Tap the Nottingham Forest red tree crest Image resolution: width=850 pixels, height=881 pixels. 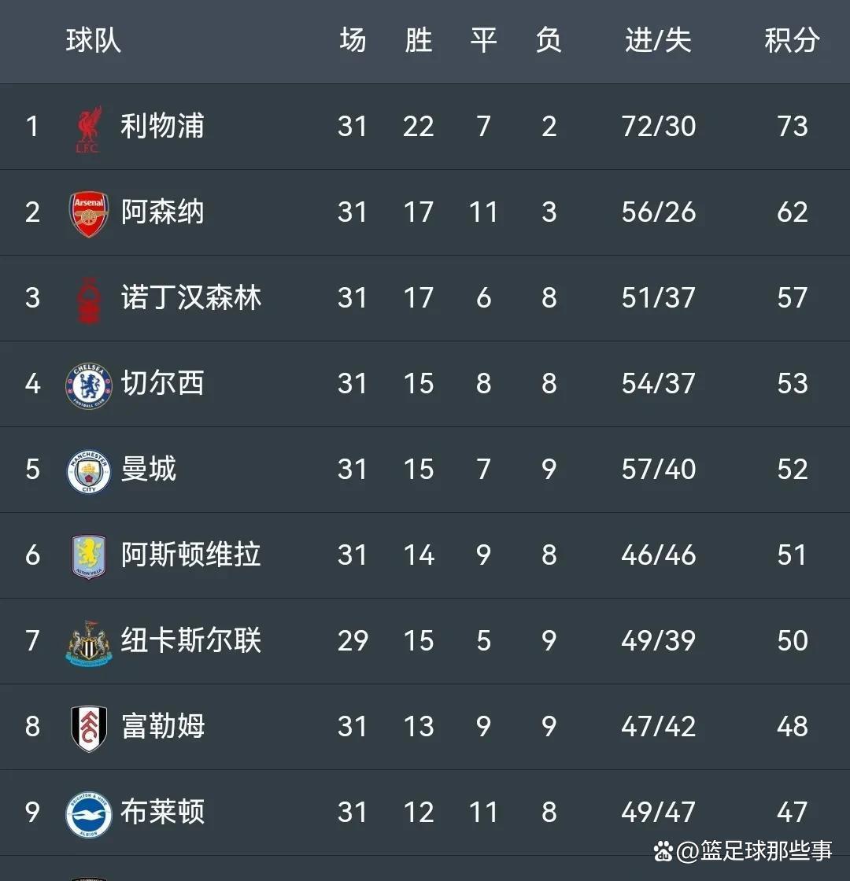[89, 300]
